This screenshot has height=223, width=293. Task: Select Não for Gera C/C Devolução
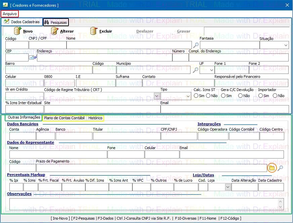tap(240, 96)
